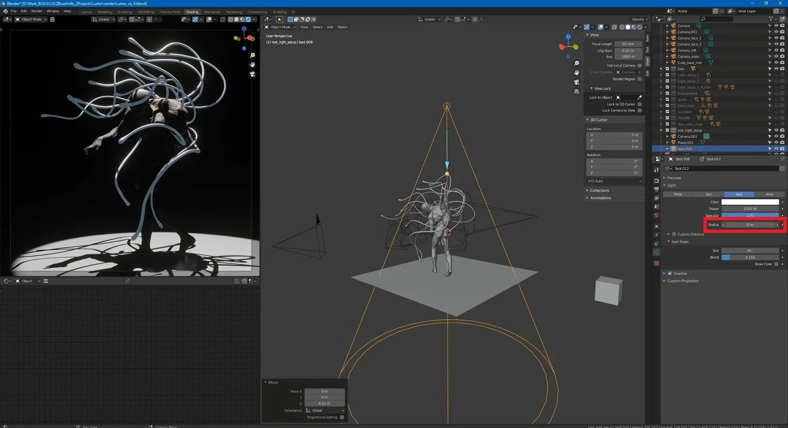Open the Add menu in viewport header
788x428 pixels.
(330, 27)
